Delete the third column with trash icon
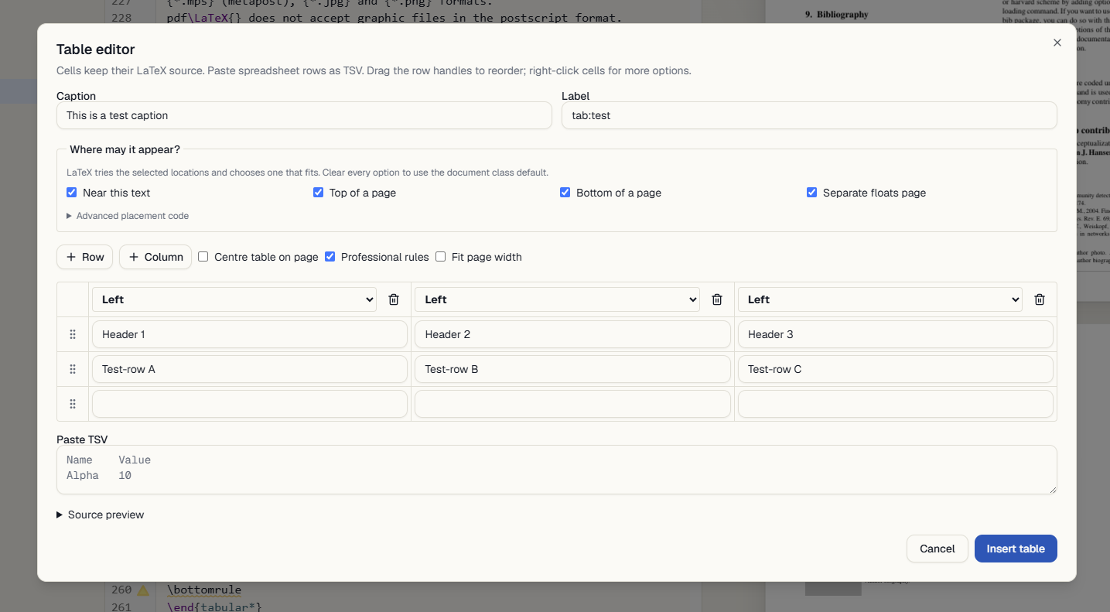Screen dimensions: 1110x612 pyautogui.click(x=1040, y=299)
